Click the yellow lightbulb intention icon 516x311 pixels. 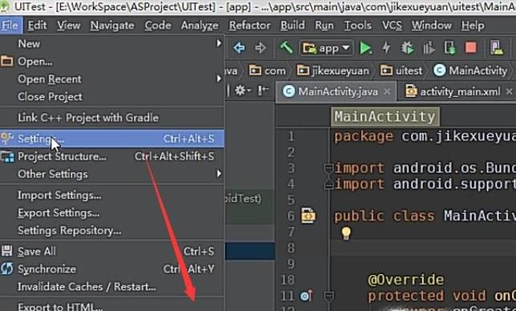coord(346,233)
